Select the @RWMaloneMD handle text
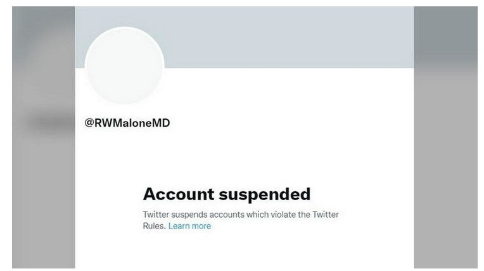The image size is (484, 271). tap(127, 123)
